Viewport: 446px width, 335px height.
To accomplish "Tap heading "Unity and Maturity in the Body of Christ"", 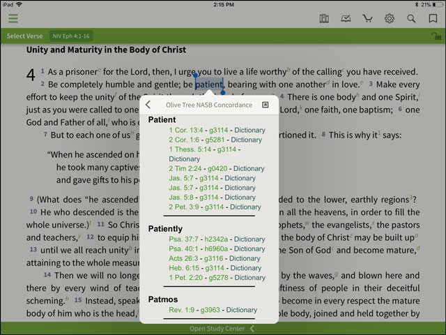I will [106, 50].
